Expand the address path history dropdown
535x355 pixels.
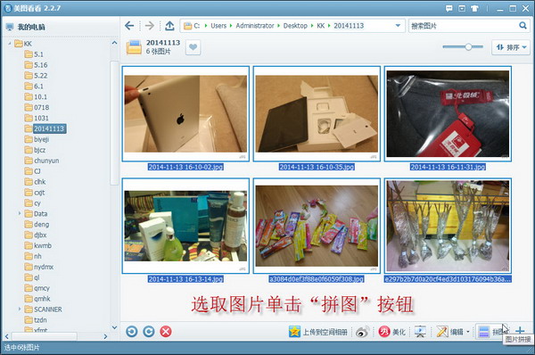[x=398, y=26]
